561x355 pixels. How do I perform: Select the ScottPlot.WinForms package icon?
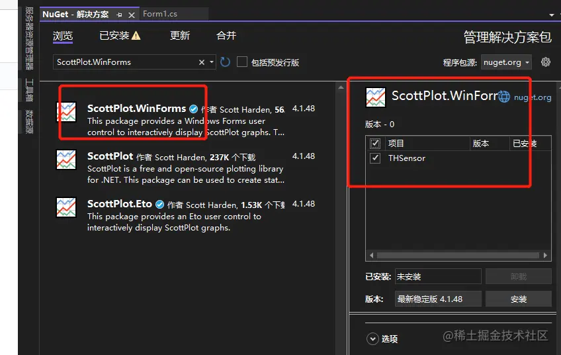(x=66, y=112)
